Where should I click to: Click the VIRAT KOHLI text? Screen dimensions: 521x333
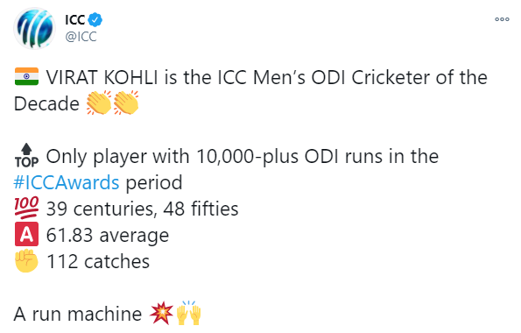[x=102, y=77]
